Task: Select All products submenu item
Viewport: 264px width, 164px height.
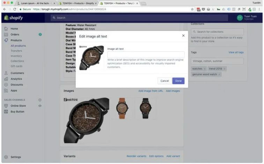Action: (18, 46)
